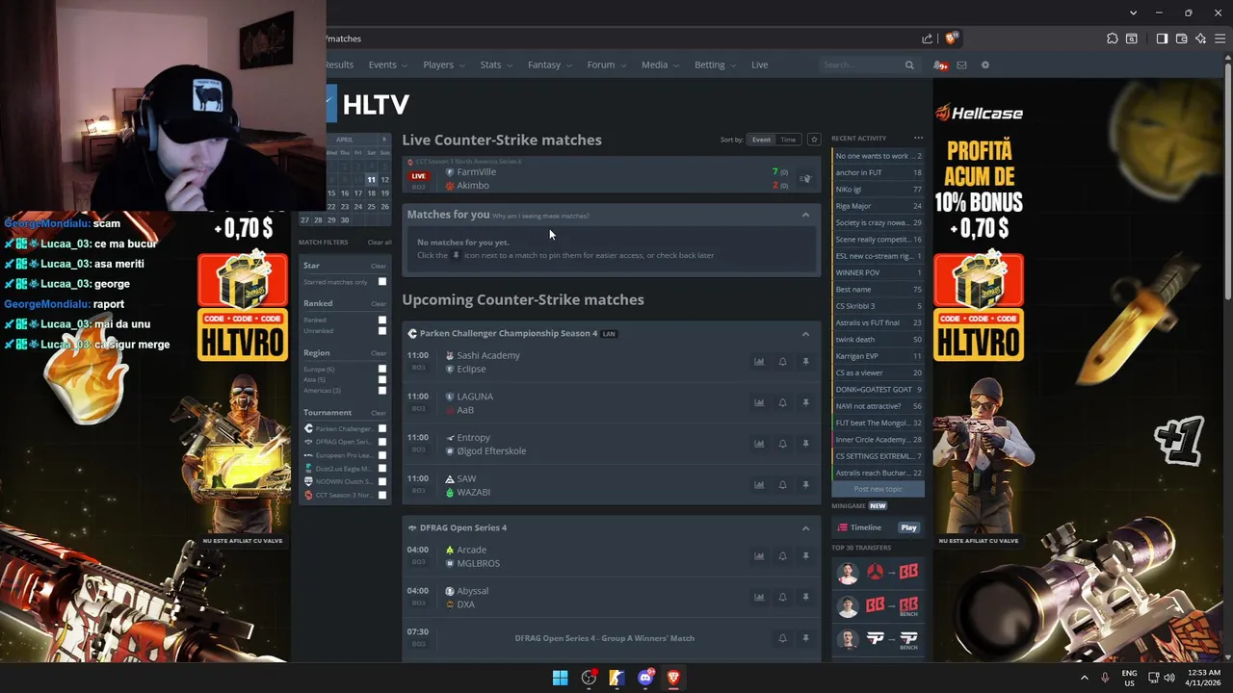Screen dimensions: 1233x693
Task: Pin the Entropy vs Ølgod Efterskole match
Action: tap(805, 444)
